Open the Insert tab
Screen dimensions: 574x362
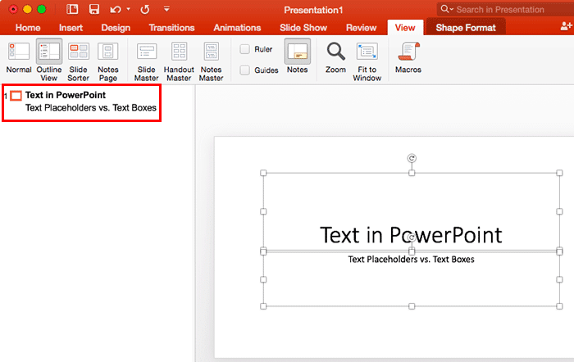(71, 28)
